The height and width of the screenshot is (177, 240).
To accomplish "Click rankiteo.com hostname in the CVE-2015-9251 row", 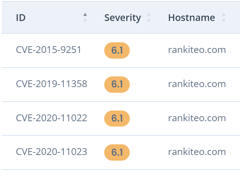I will coord(197,50).
